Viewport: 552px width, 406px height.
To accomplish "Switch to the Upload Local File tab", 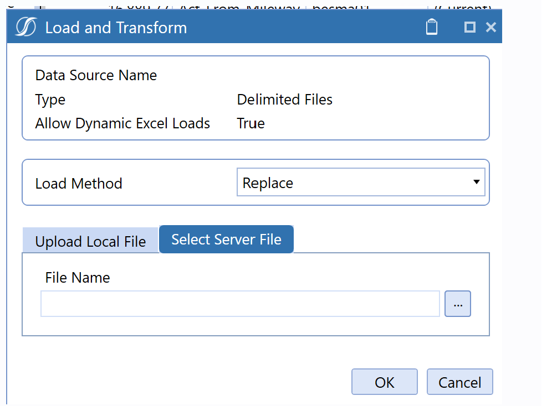I will point(90,240).
